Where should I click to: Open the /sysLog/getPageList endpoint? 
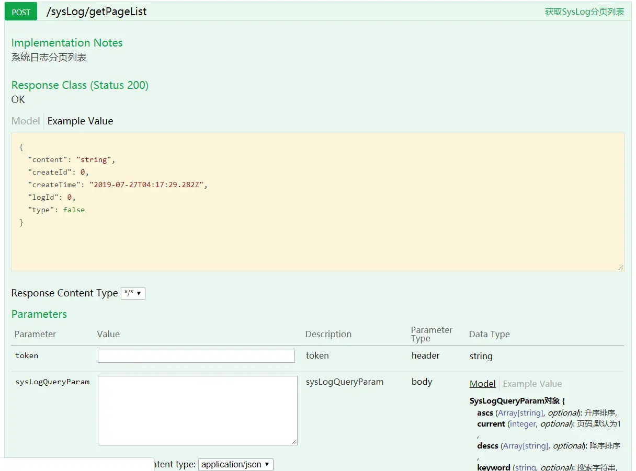(96, 11)
